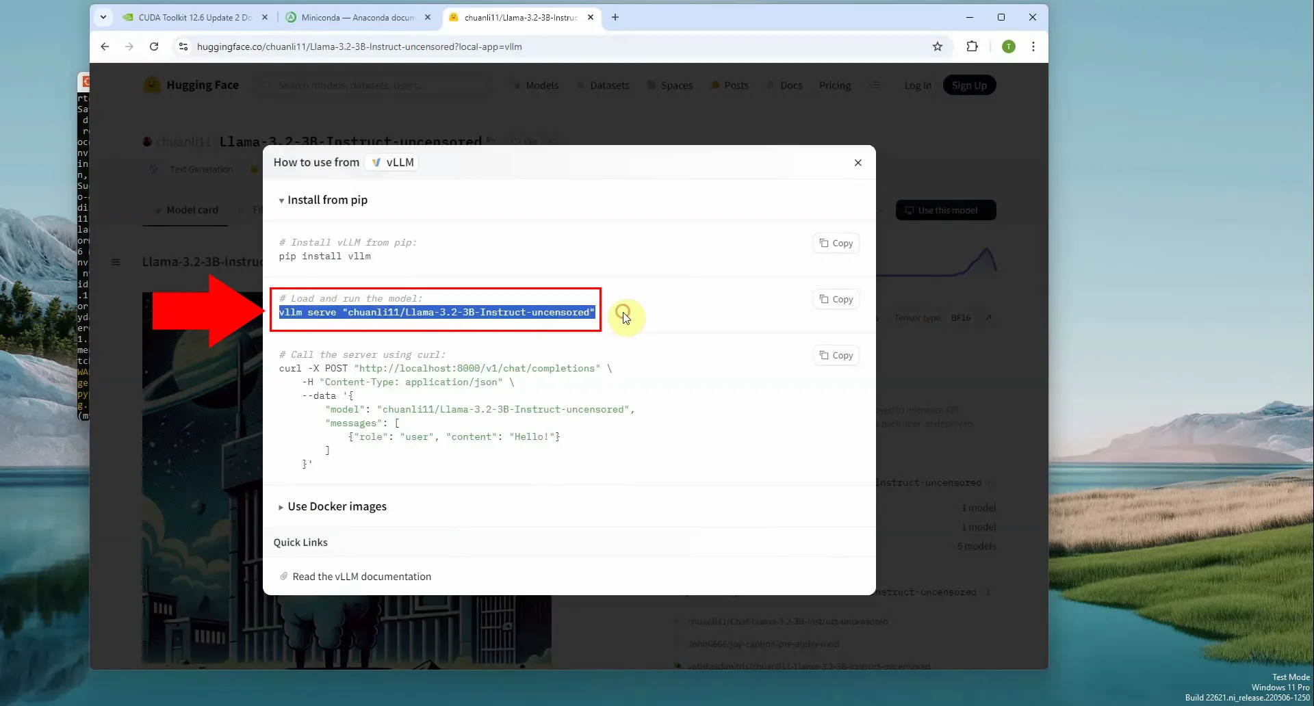Reload the Hugging Face page
The width and height of the screenshot is (1314, 706).
point(154,47)
